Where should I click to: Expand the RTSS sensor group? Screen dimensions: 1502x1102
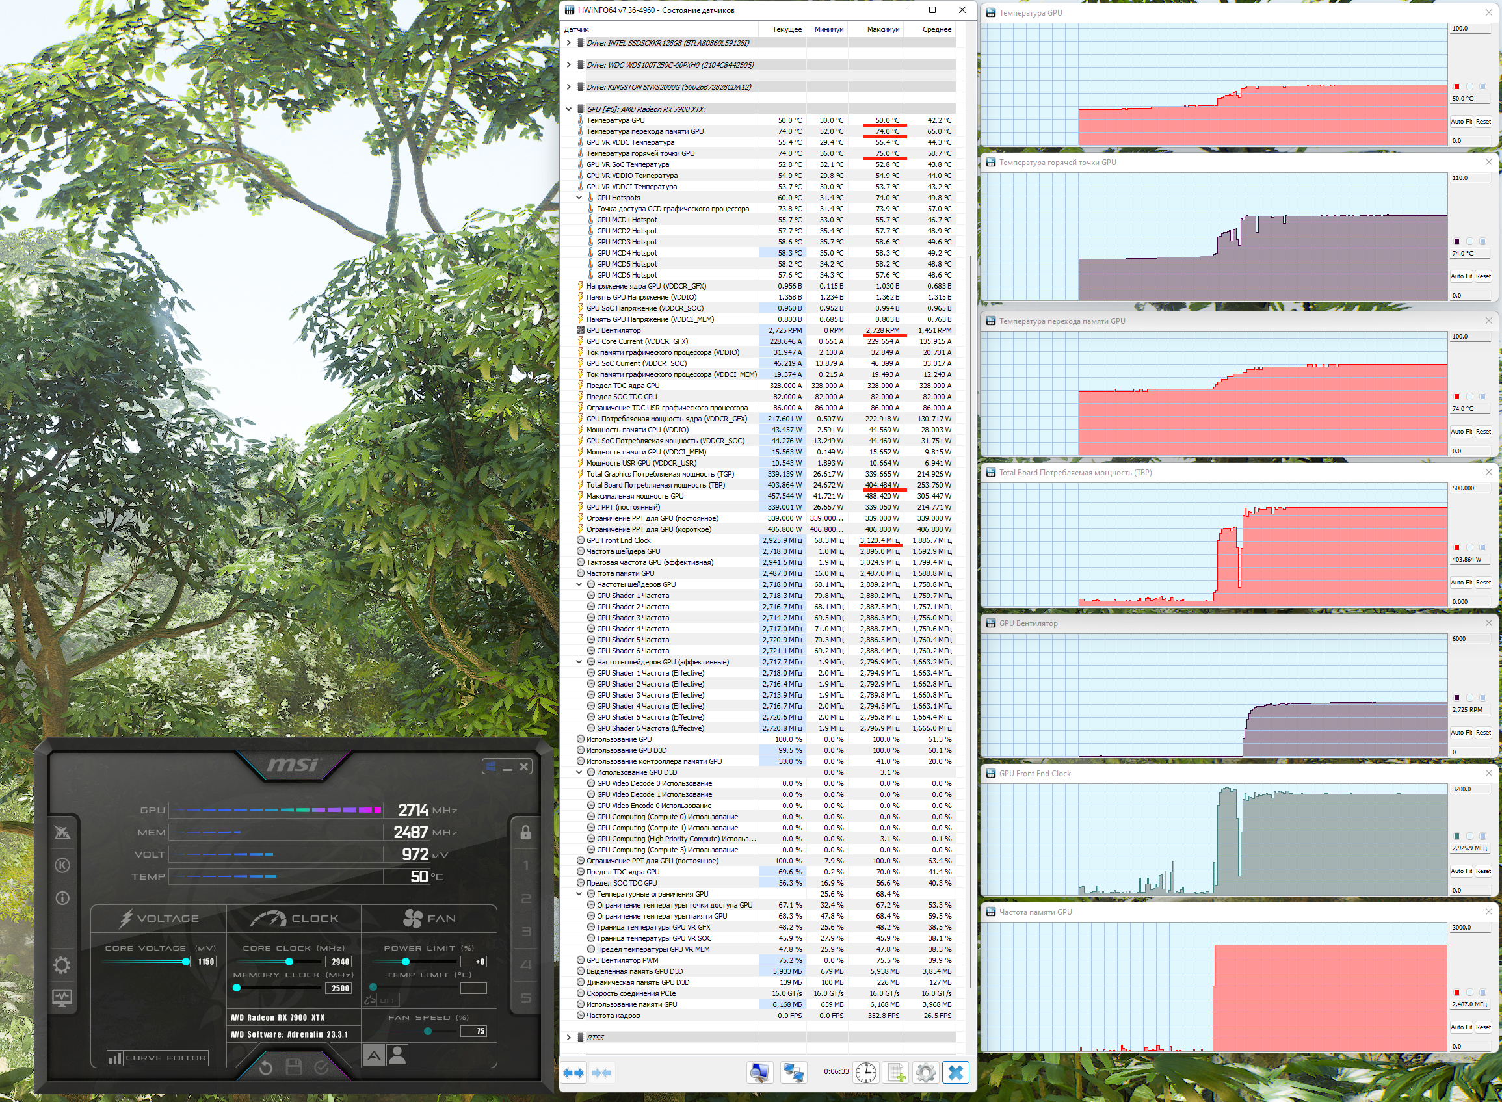pos(568,1037)
